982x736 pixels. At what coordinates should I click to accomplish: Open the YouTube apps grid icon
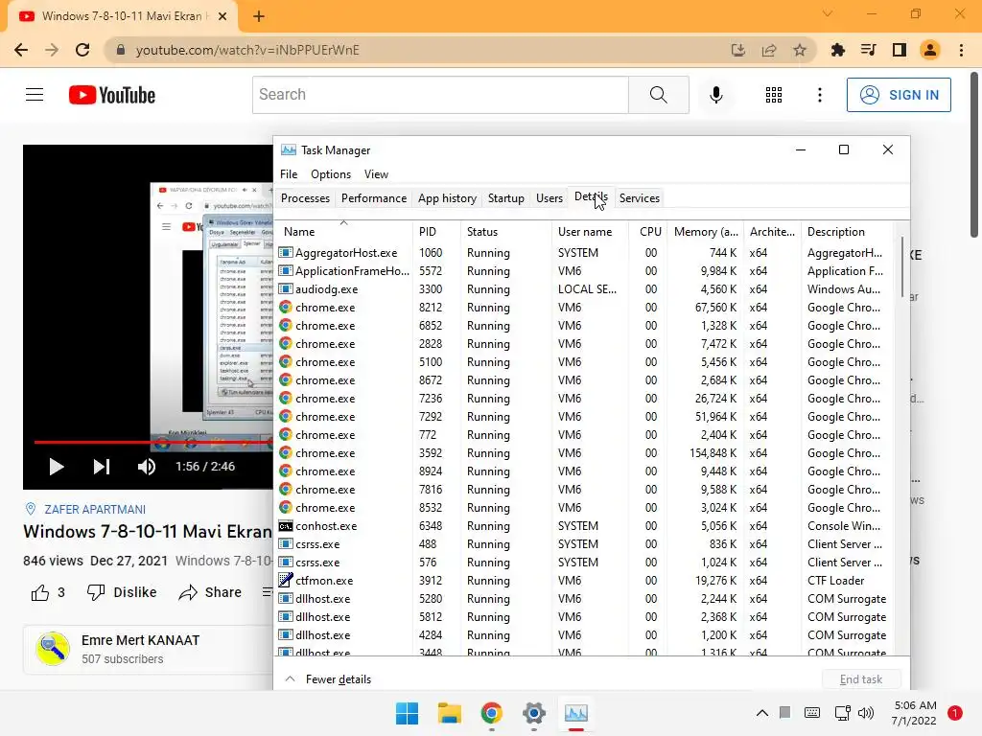(x=774, y=95)
